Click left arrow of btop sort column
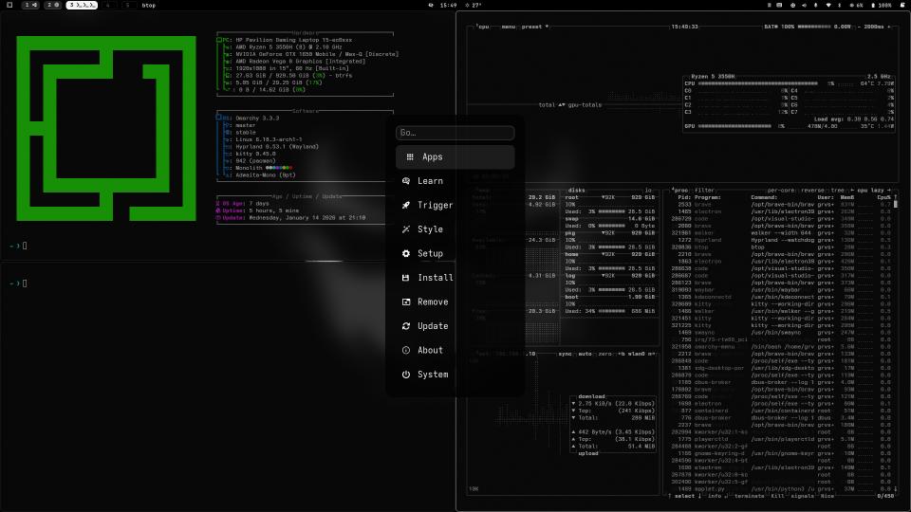911x512 pixels. (852, 191)
